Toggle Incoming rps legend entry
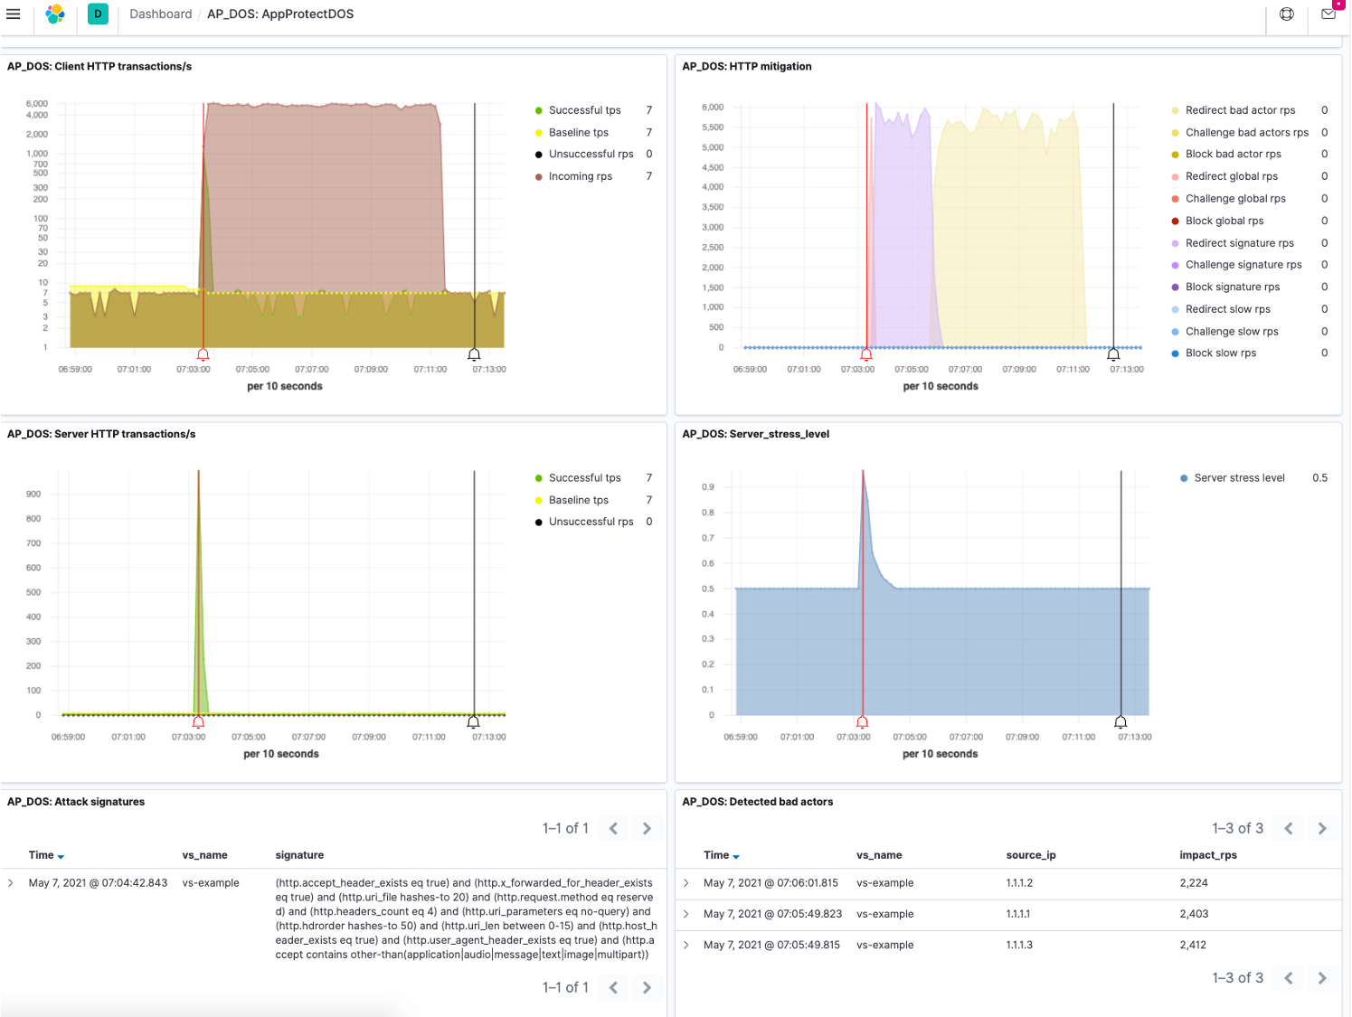The width and height of the screenshot is (1352, 1017). (x=580, y=176)
